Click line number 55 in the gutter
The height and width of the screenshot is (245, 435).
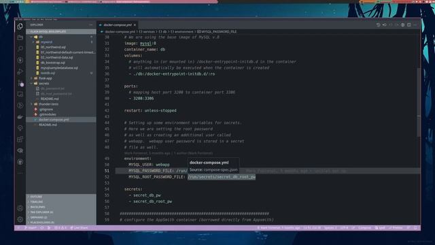(107, 195)
